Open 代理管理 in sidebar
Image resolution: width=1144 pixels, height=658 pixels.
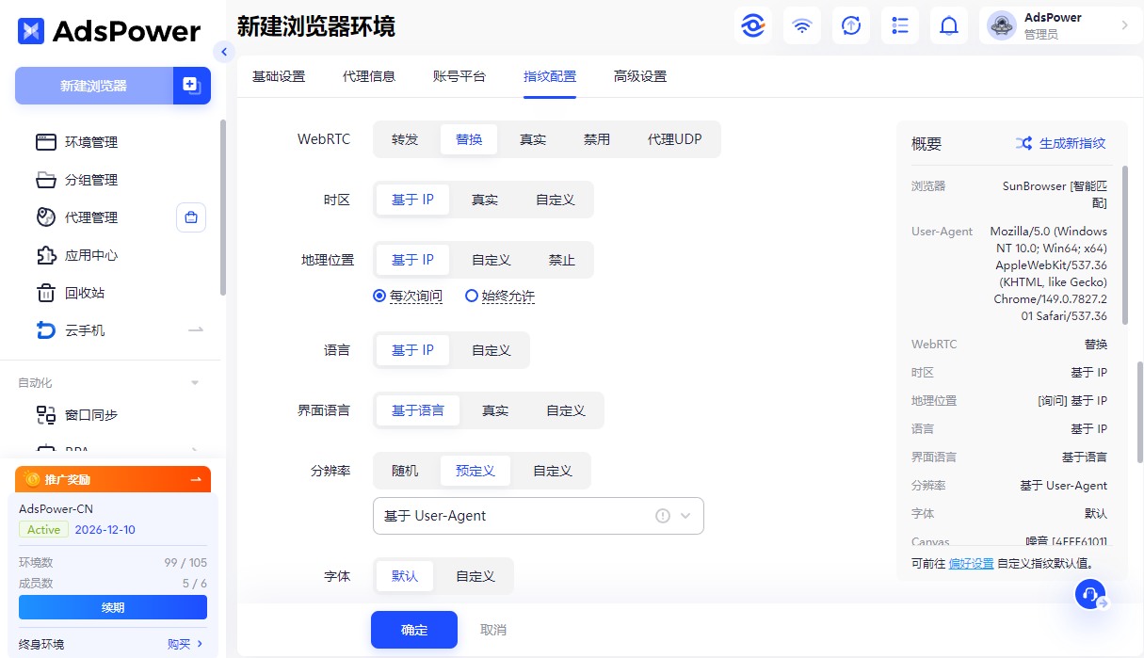pos(90,217)
